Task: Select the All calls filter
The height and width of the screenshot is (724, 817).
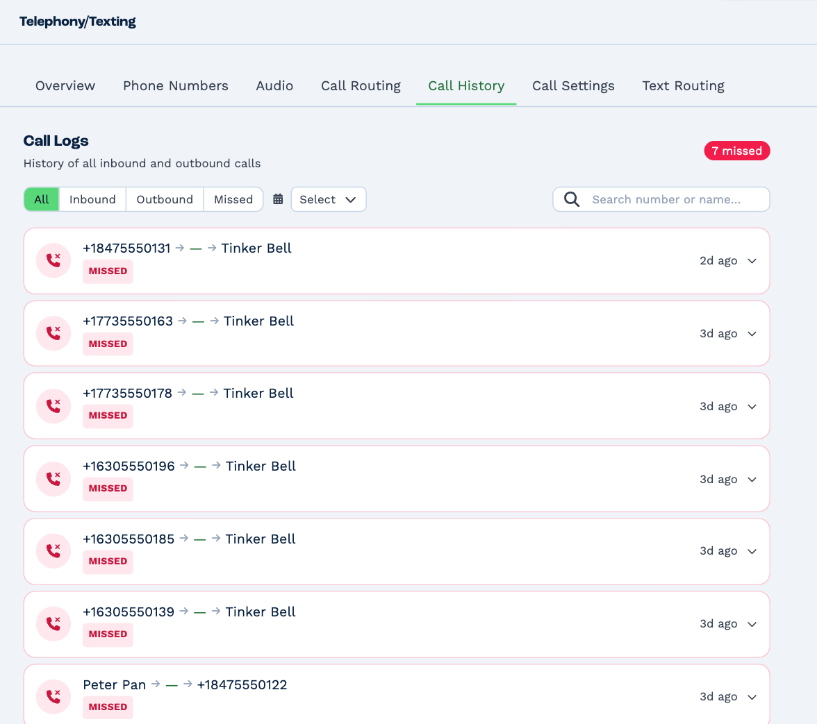Action: [42, 199]
